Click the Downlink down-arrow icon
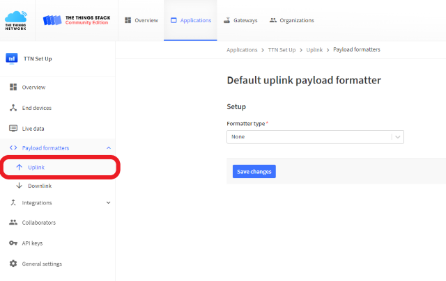 pos(19,186)
